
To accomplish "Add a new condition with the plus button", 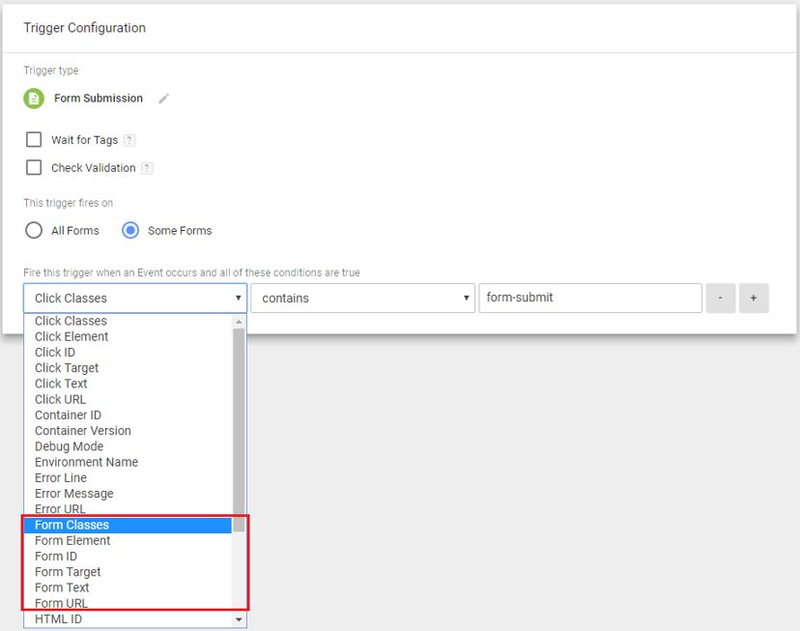I will 754,299.
